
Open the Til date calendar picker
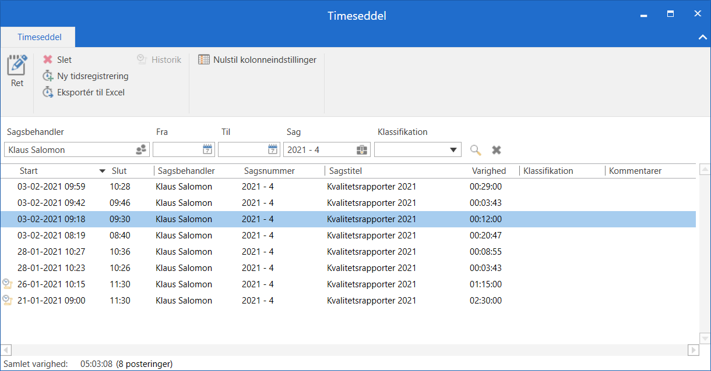tap(273, 150)
